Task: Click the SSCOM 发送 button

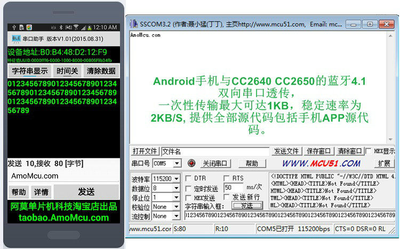Action: [x=247, y=206]
